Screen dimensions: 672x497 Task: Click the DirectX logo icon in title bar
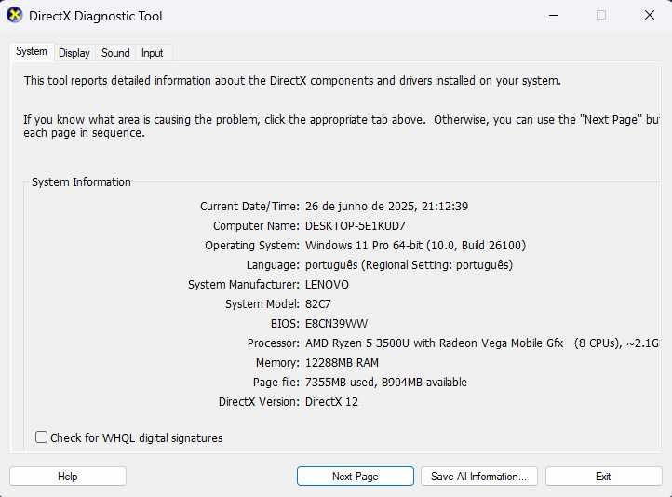click(x=15, y=16)
